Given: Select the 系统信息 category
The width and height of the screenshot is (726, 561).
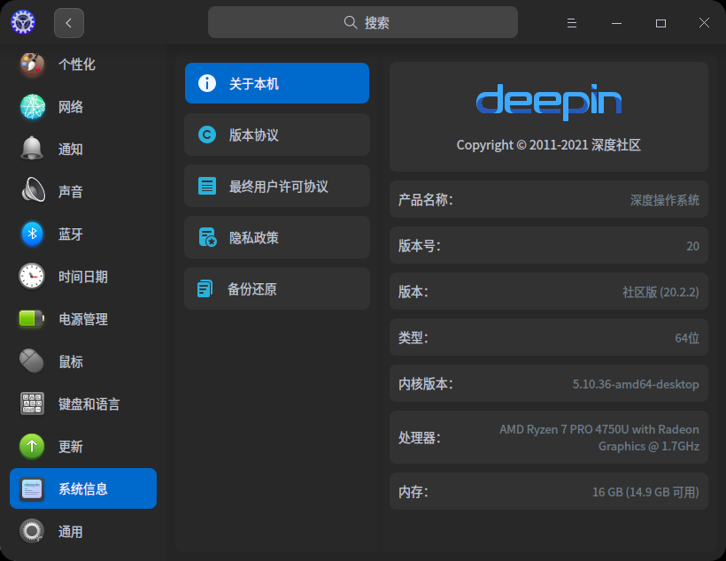Looking at the screenshot, I should point(83,488).
